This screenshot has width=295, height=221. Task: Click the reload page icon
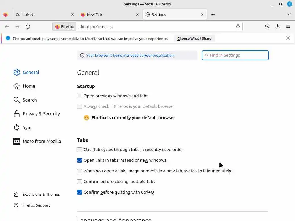click(x=28, y=27)
